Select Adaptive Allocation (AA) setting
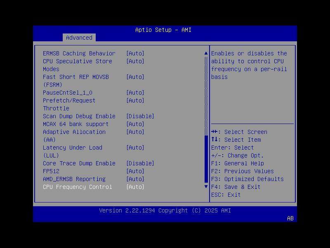The image size is (330, 248). coord(74,136)
